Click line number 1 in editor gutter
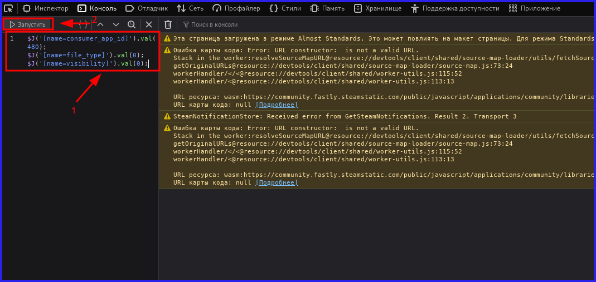 pos(12,38)
